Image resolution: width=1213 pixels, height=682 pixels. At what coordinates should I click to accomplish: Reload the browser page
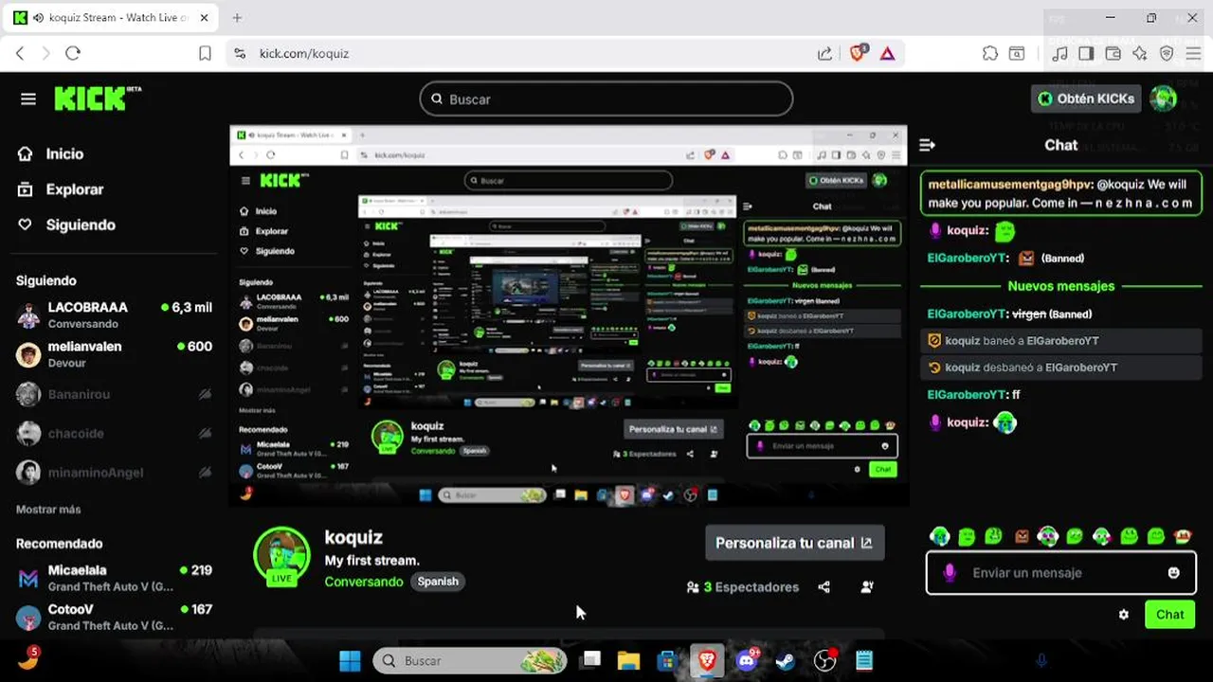click(x=73, y=54)
